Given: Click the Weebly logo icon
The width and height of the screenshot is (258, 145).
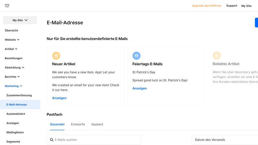Looking at the screenshot, I should (7, 5).
